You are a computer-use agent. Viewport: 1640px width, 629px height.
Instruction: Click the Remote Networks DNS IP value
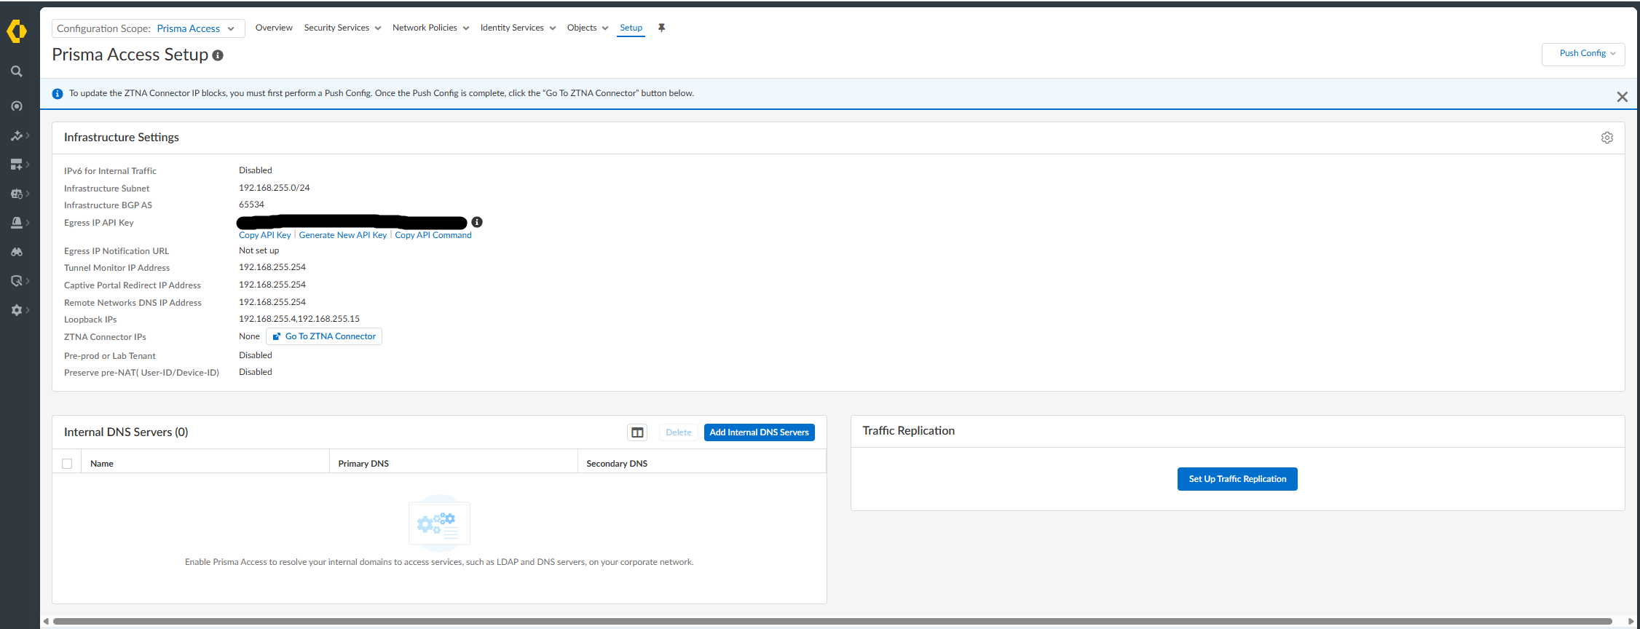tap(272, 302)
